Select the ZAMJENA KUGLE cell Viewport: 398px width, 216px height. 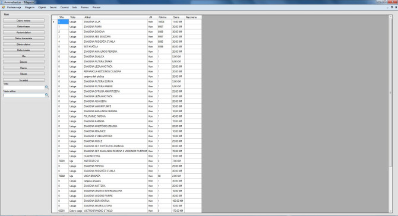point(115,141)
